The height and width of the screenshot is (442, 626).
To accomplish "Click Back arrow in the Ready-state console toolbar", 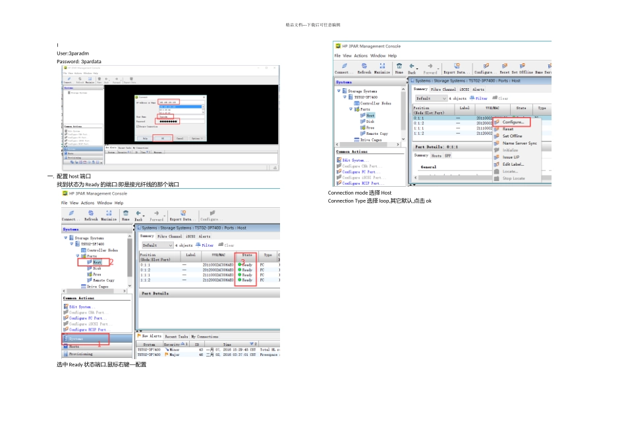I will click(x=138, y=213).
